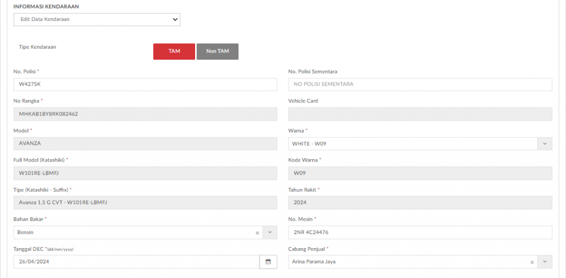This screenshot has height=278, width=566.
Task: Click the empty Vehicle Card field
Action: [420, 114]
